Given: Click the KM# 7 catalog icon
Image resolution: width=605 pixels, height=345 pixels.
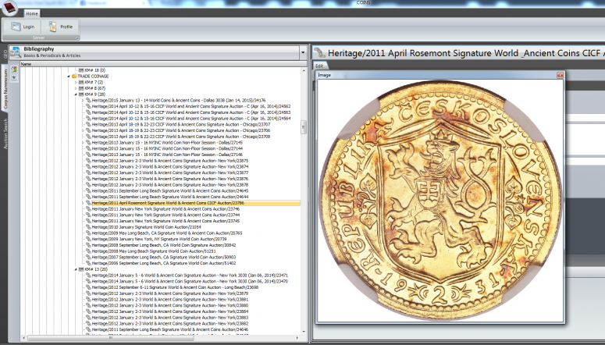Looking at the screenshot, I should click(x=81, y=83).
